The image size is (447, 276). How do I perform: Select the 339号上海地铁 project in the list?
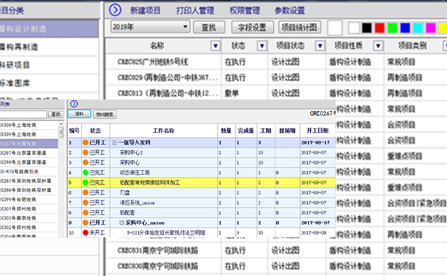29,134
